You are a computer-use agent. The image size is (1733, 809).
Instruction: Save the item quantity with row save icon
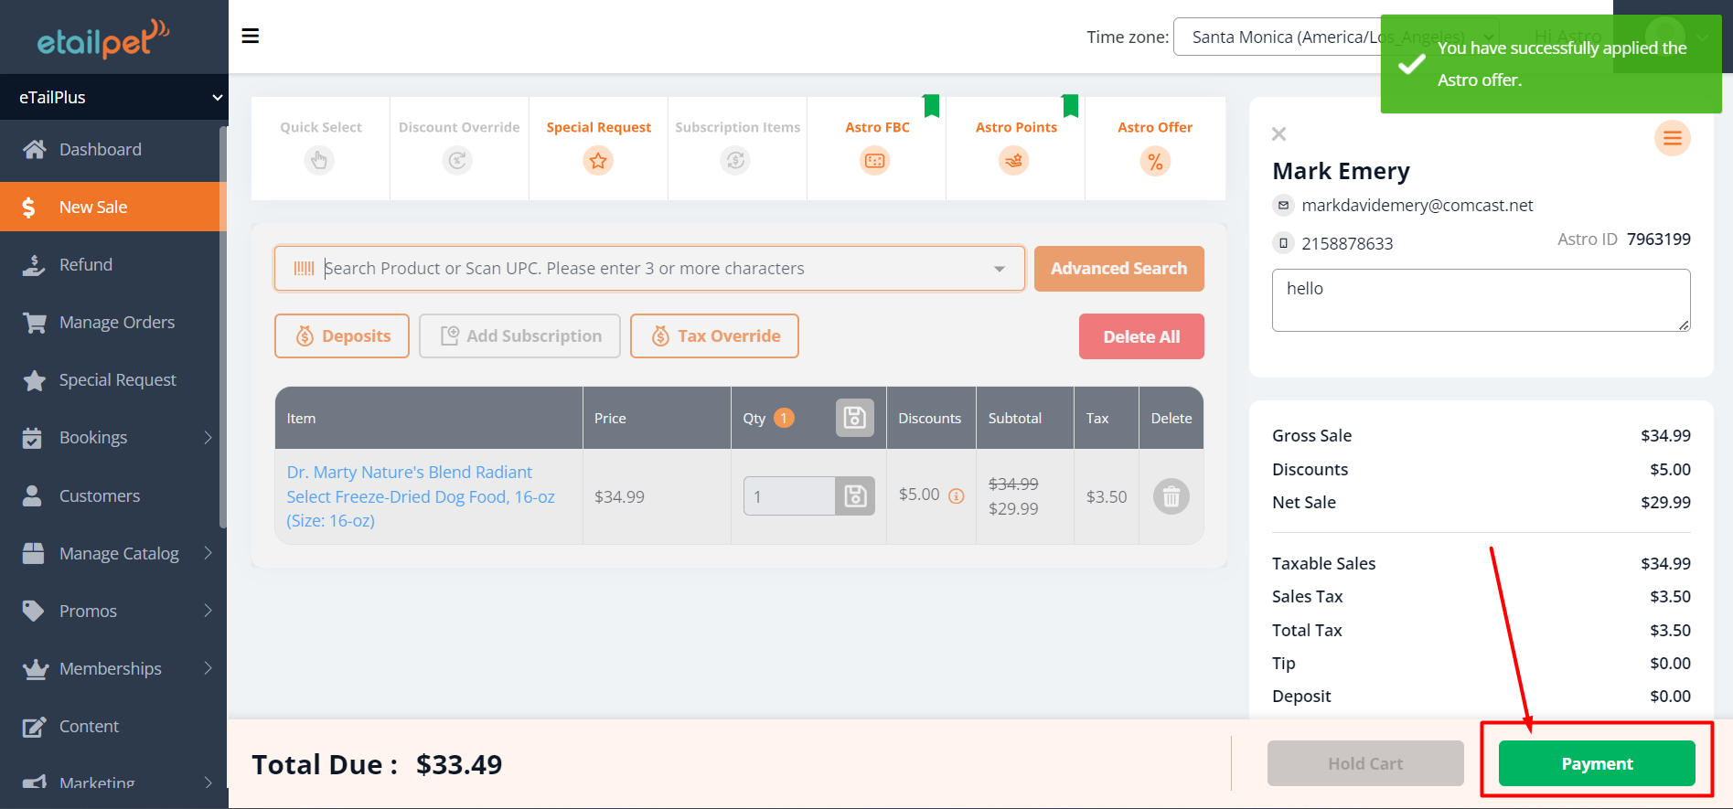coord(855,496)
